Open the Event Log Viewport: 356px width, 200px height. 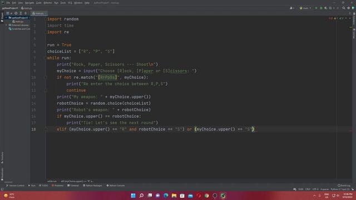point(344,186)
